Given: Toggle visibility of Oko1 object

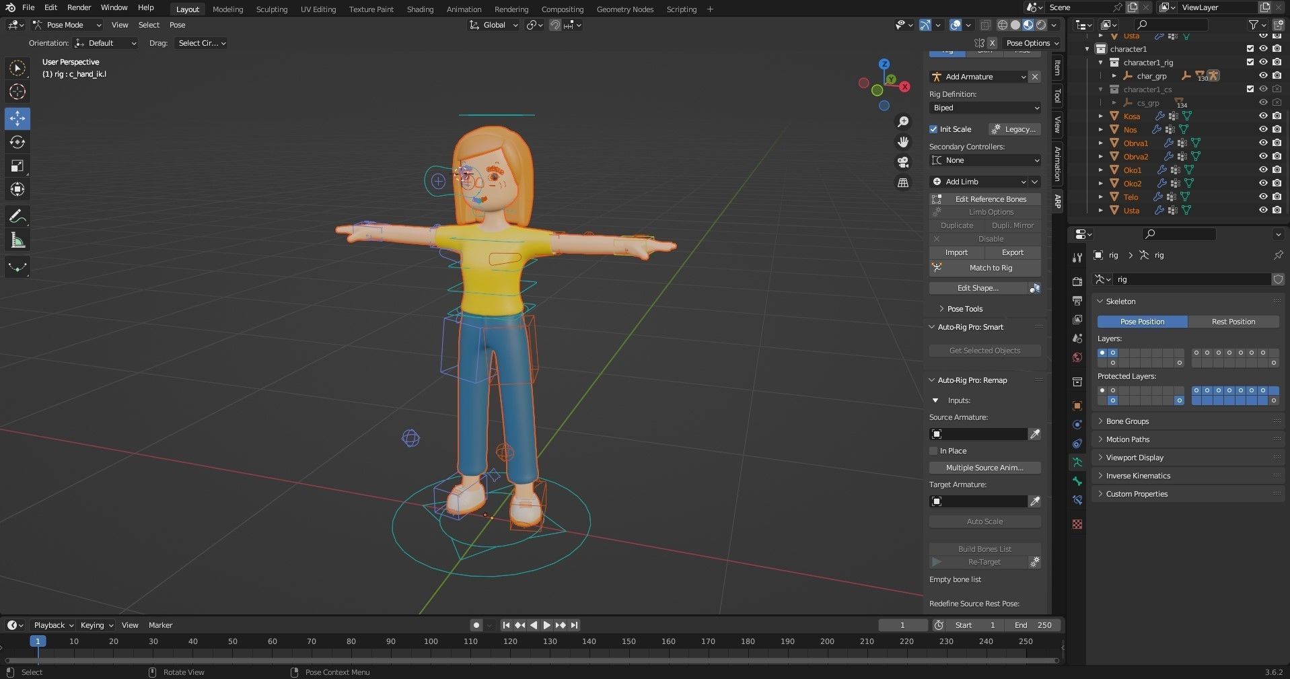Looking at the screenshot, I should point(1263,170).
